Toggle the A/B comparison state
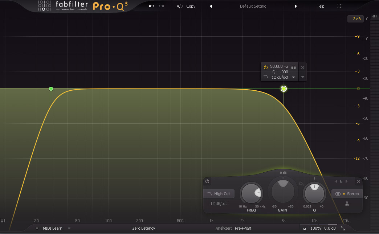Image resolution: width=379 pixels, height=234 pixels. (180, 6)
